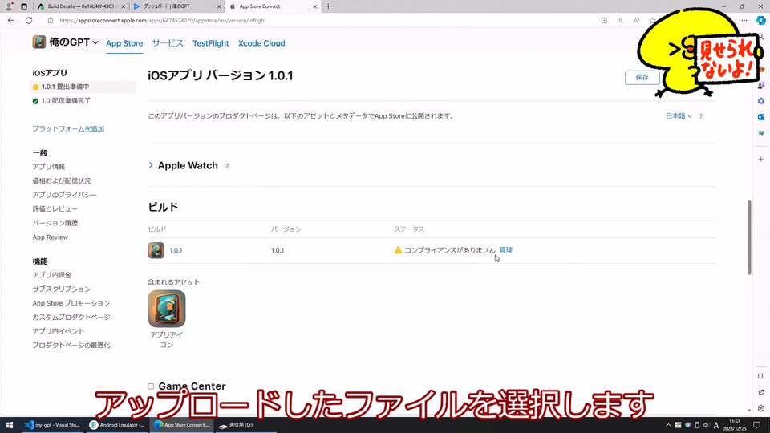Open the sidebar settings gear icon
This screenshot has width=770, height=433.
point(760,408)
